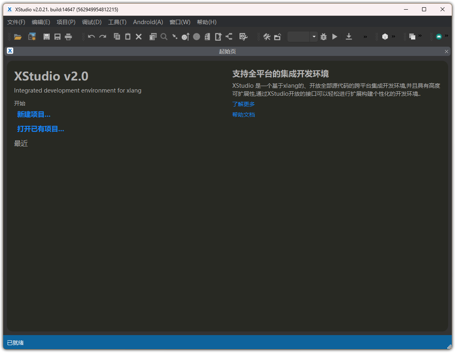455x354 pixels.
Task: Click the second floppy disk save icon
Action: coord(57,37)
